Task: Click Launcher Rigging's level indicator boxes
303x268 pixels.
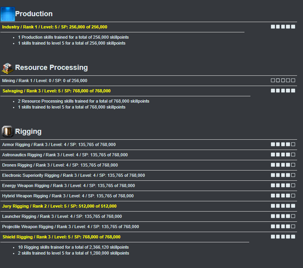Action: point(283,216)
